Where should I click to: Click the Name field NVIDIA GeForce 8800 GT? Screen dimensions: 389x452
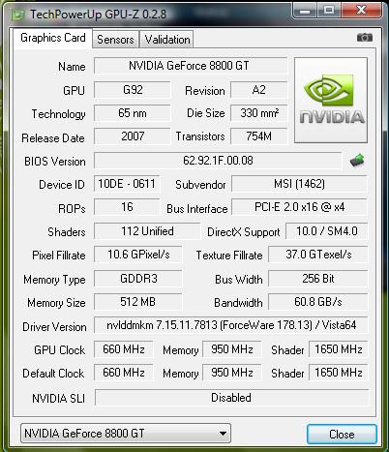click(x=191, y=66)
